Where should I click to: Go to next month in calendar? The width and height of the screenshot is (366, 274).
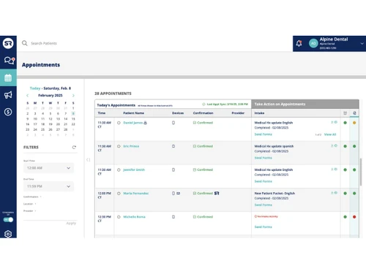[73, 95]
